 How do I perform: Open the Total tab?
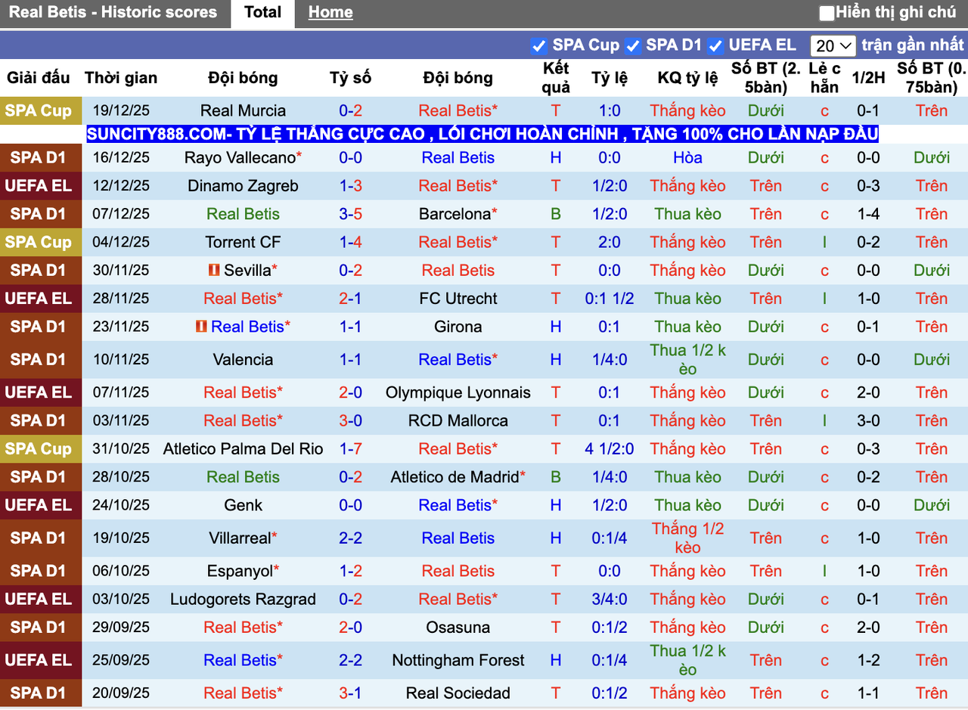tap(262, 13)
